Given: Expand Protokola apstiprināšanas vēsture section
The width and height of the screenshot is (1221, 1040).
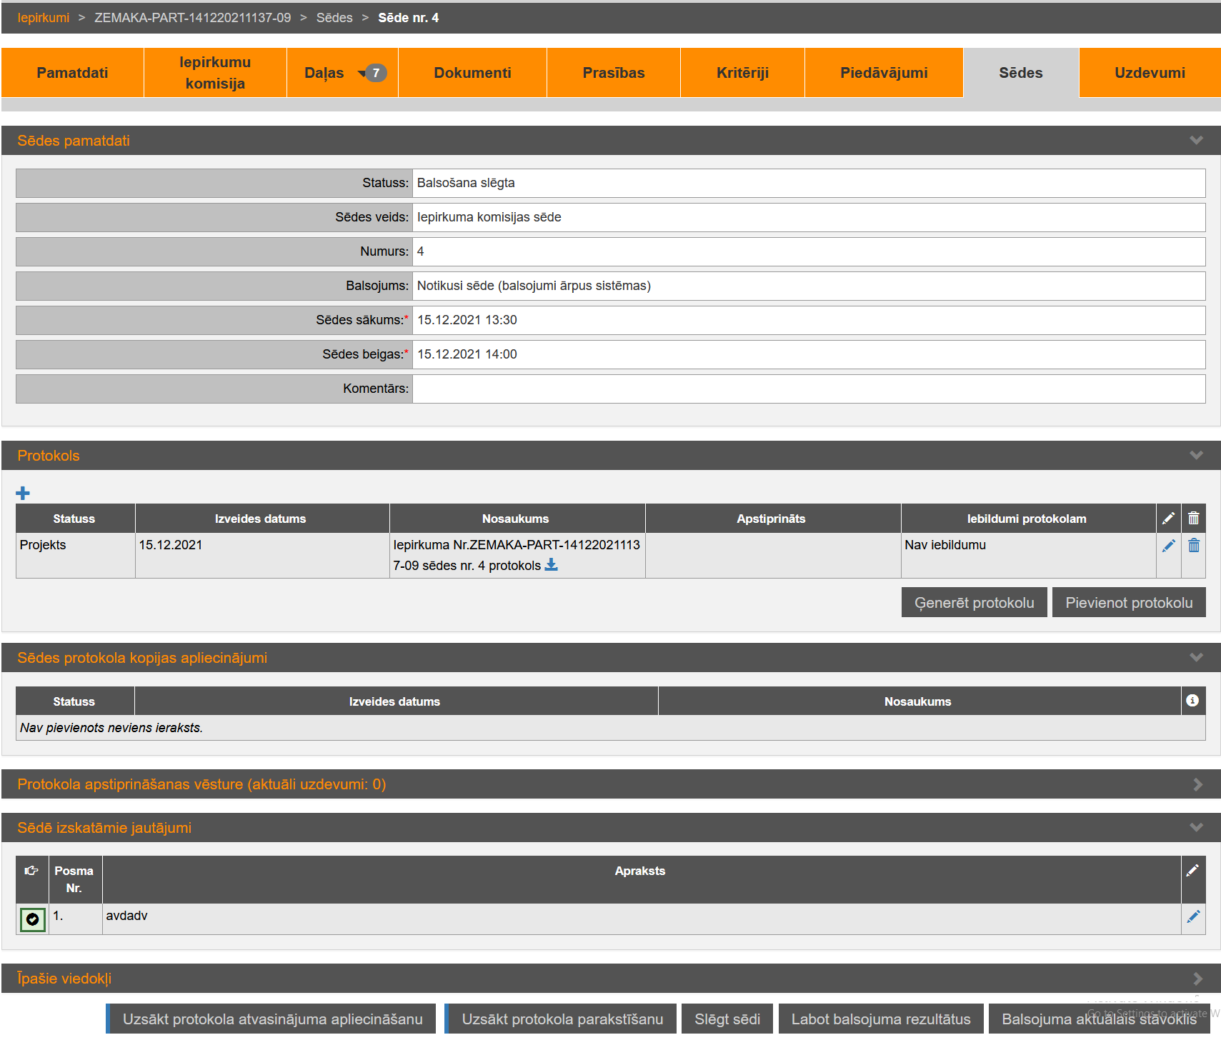Looking at the screenshot, I should [1197, 784].
